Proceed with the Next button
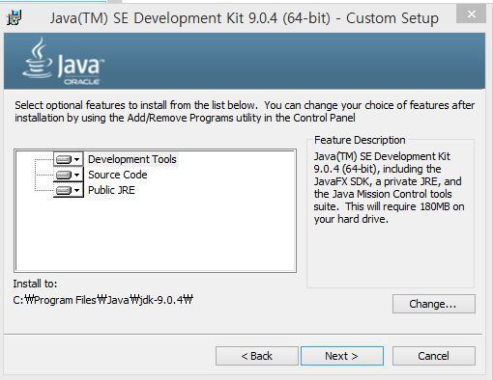This screenshot has height=380, width=493. [342, 356]
